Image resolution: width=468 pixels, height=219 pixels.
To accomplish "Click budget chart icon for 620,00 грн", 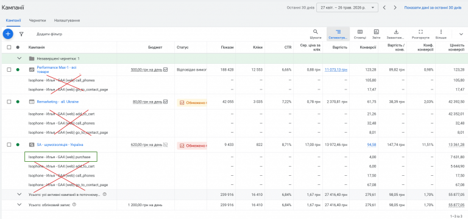I will (x=166, y=145).
